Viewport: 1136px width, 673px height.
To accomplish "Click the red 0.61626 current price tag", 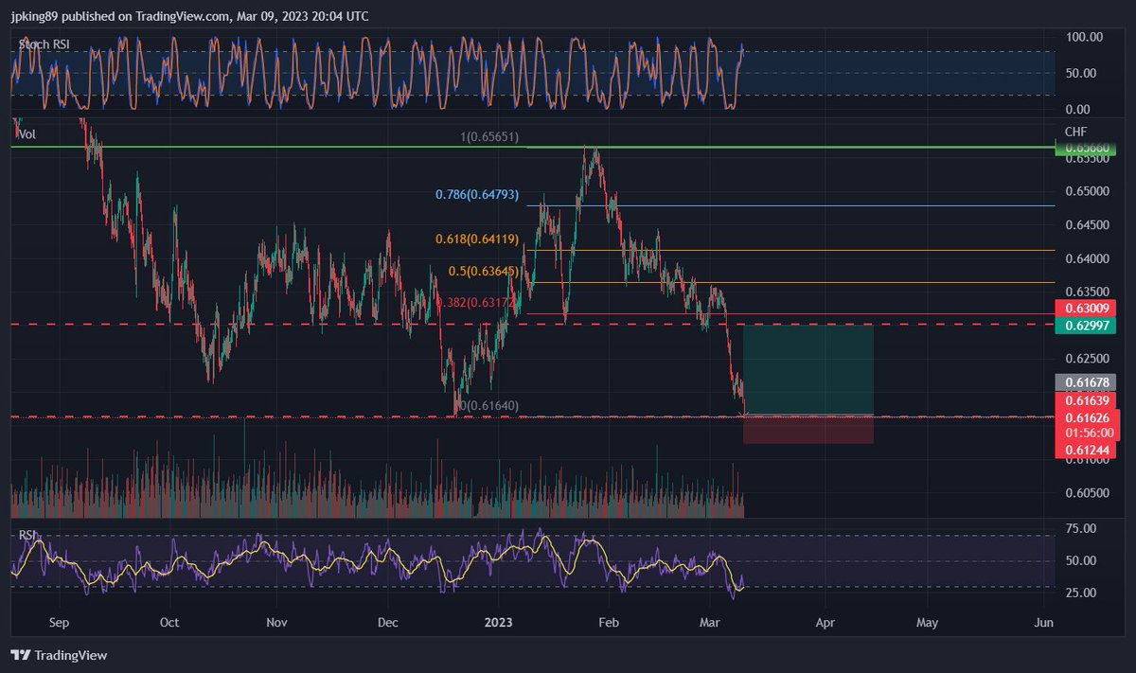I will (x=1088, y=417).
